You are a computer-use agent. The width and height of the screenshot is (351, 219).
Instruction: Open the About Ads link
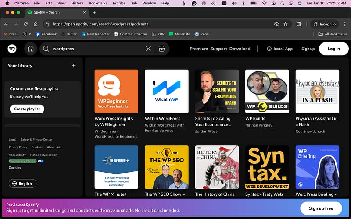54,147
